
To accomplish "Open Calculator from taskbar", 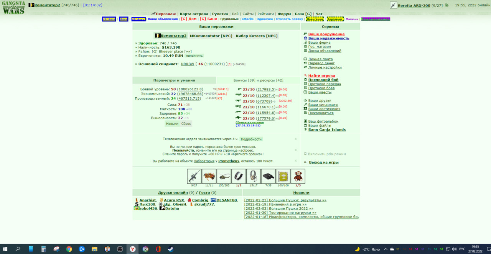I will (x=44, y=249).
